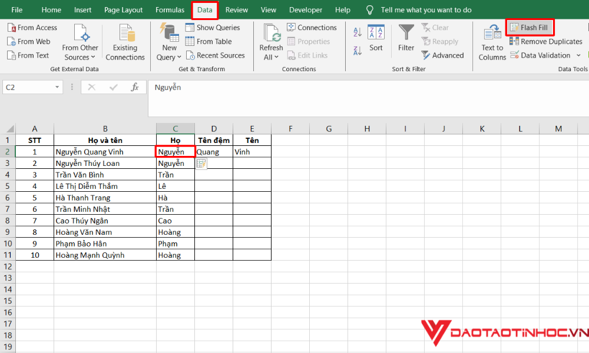The width and height of the screenshot is (589, 353).
Task: Click Edit Links button
Action: [x=307, y=55]
